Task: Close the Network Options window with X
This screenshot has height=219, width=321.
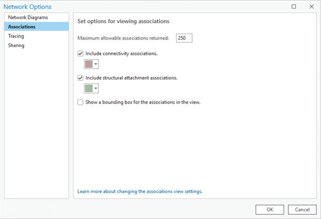Action: pos(311,6)
